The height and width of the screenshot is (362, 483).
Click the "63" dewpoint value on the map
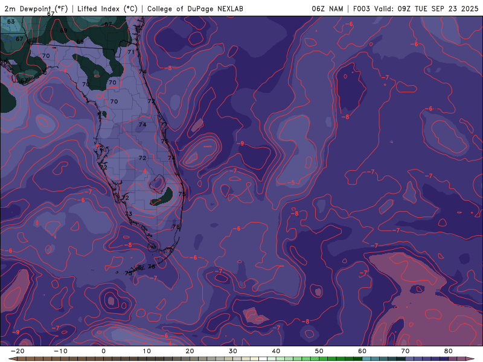(x=11, y=22)
